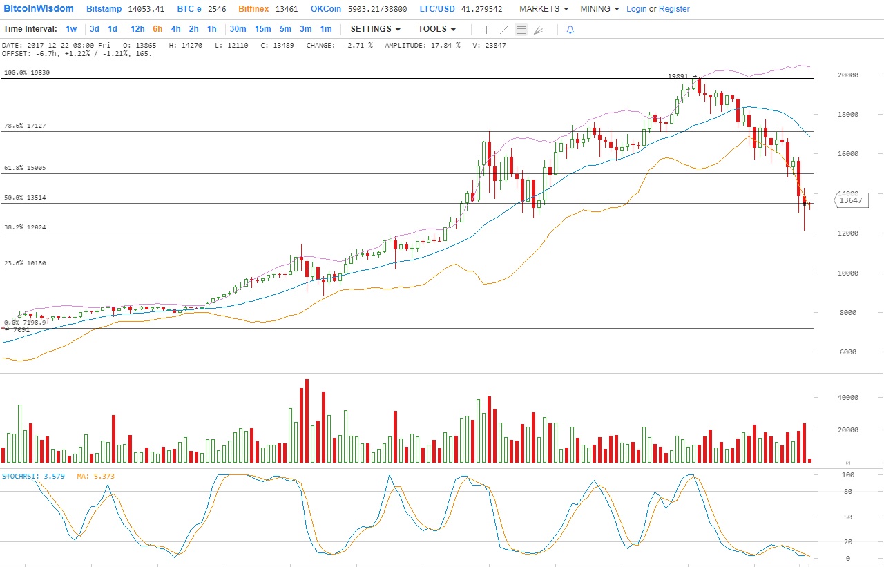Select the 1d time interval
This screenshot has width=884, height=567.
tap(112, 29)
